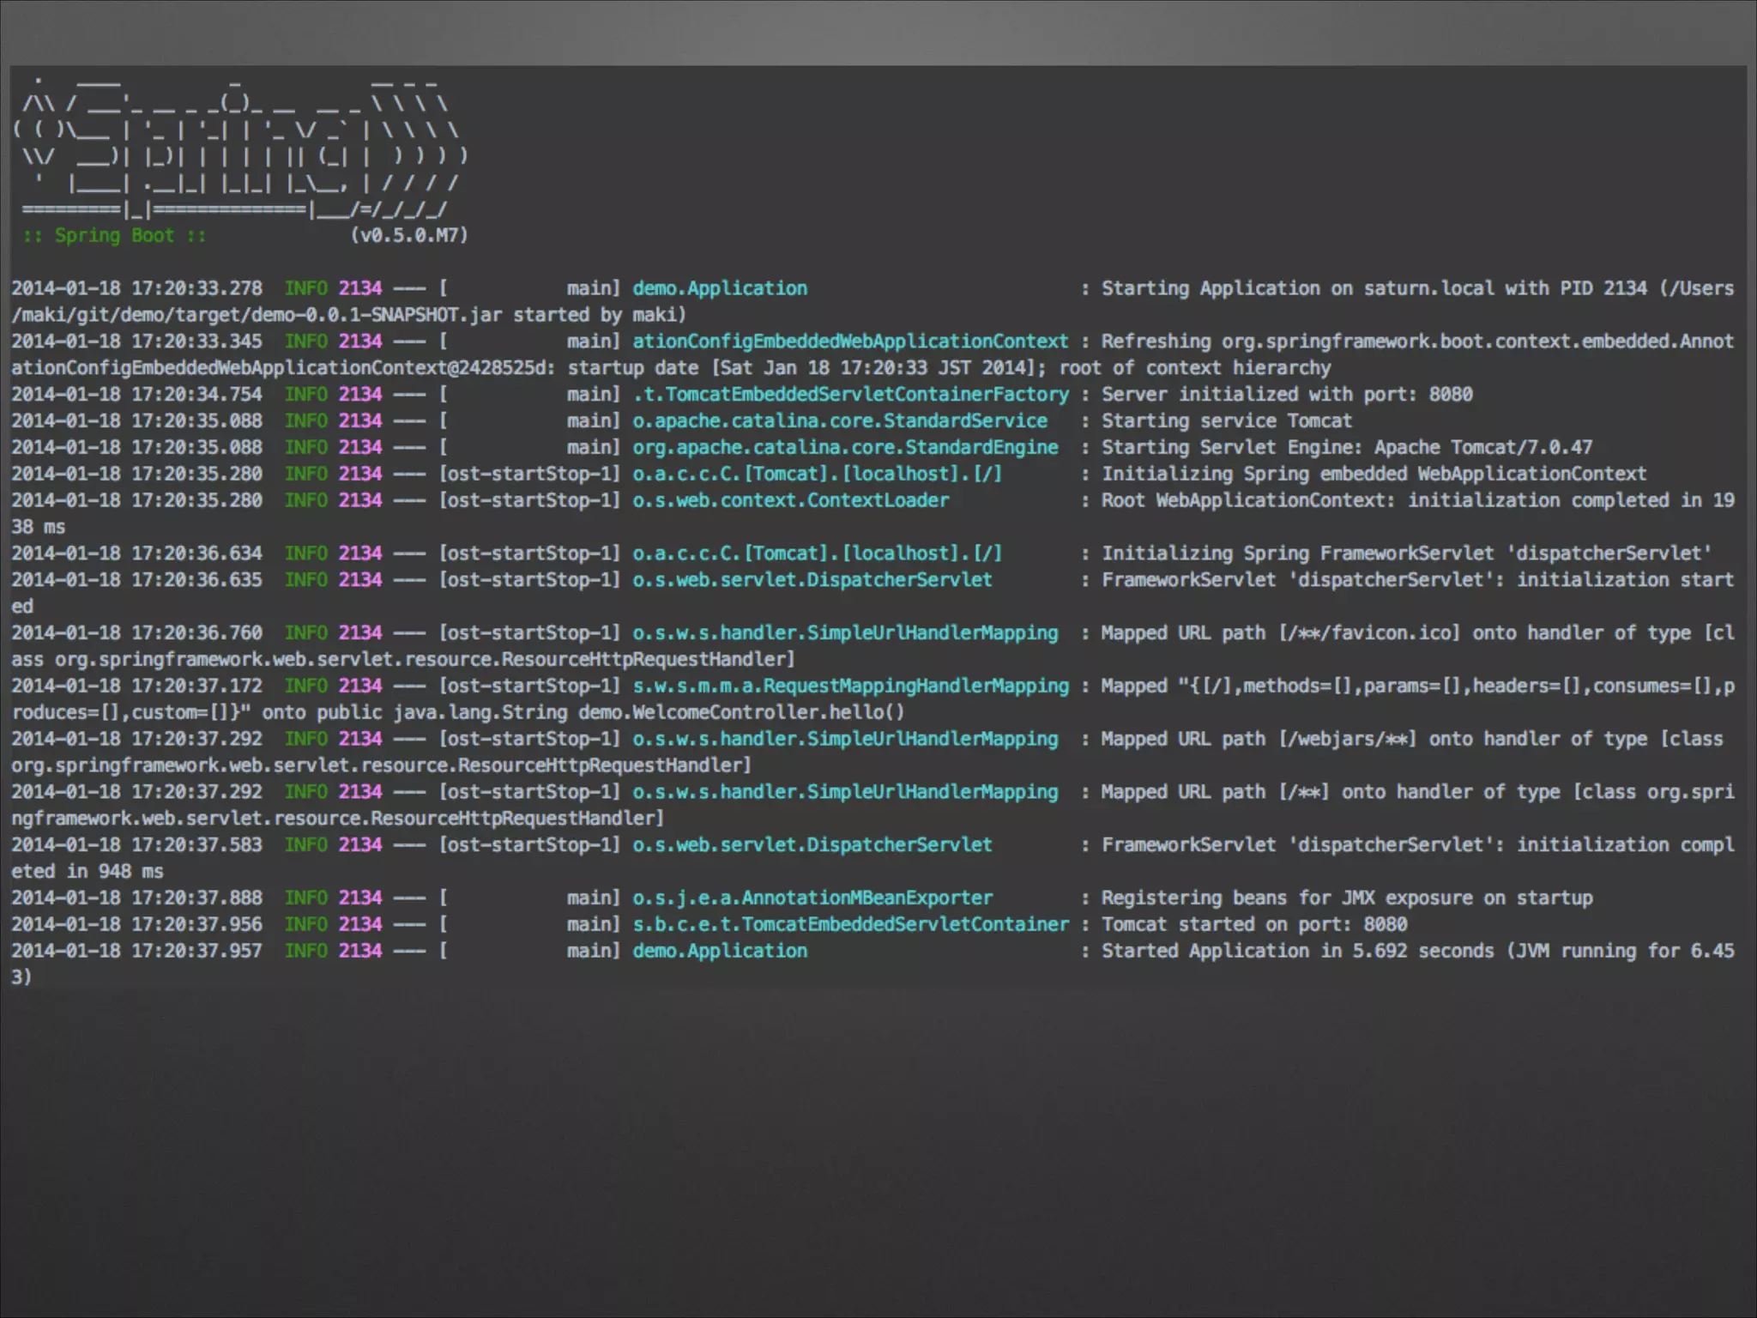1757x1318 pixels.
Task: Click the version text (v0.5.0.M7)
Action: click(x=409, y=236)
